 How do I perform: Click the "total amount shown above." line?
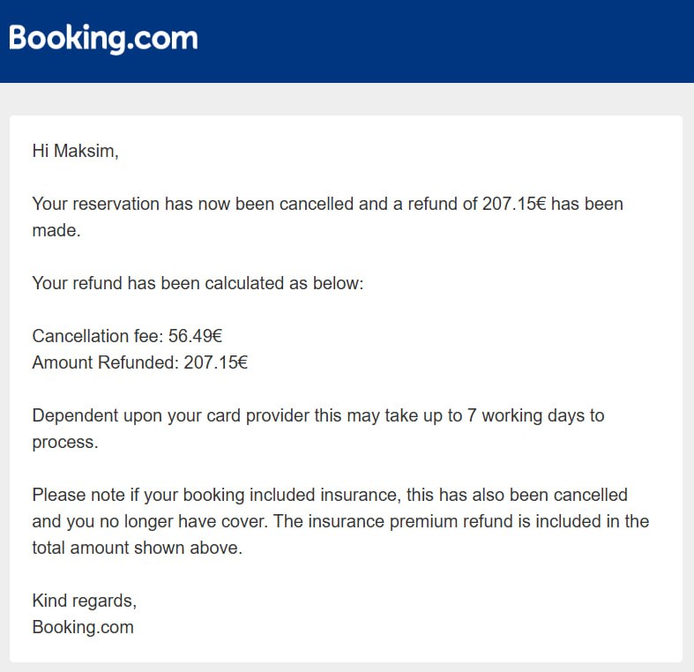coord(138,548)
